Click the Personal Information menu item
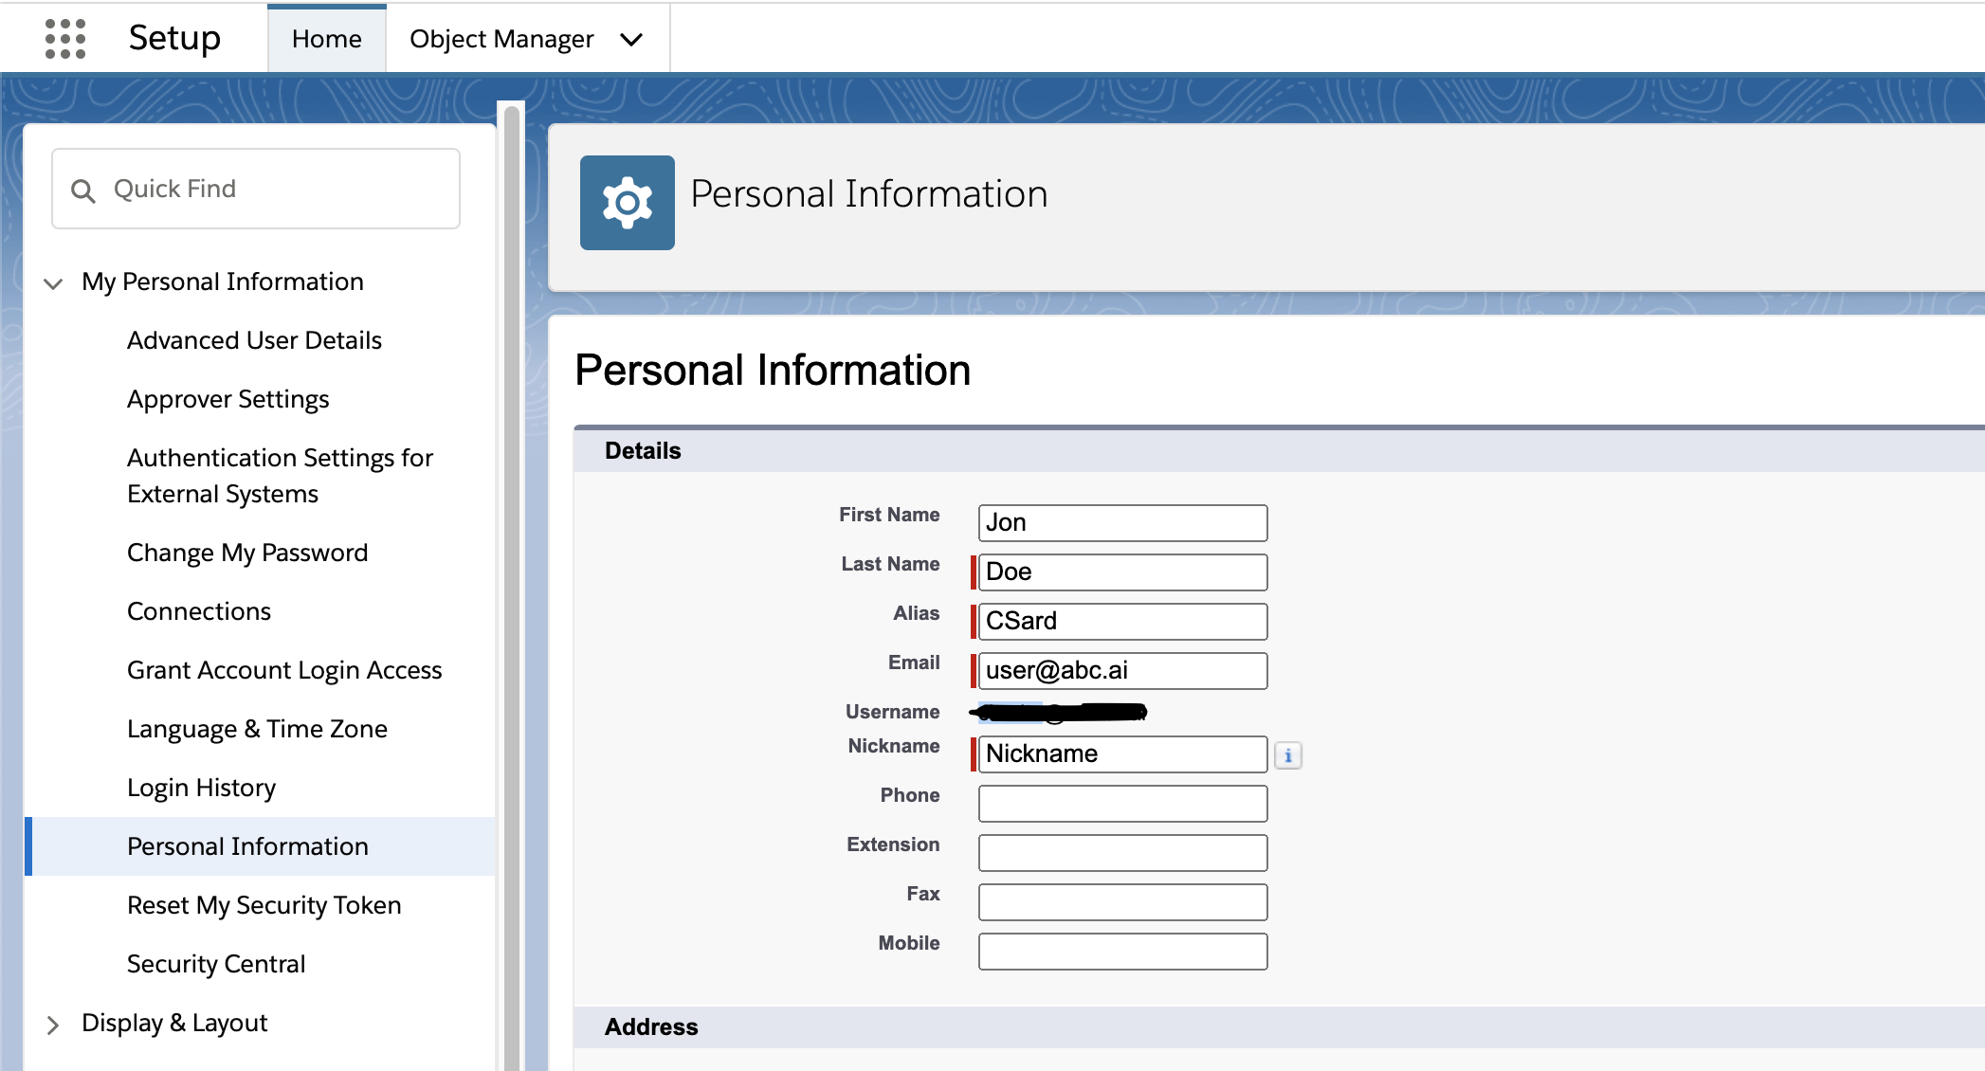Viewport: 1985px width, 1071px height. (246, 845)
